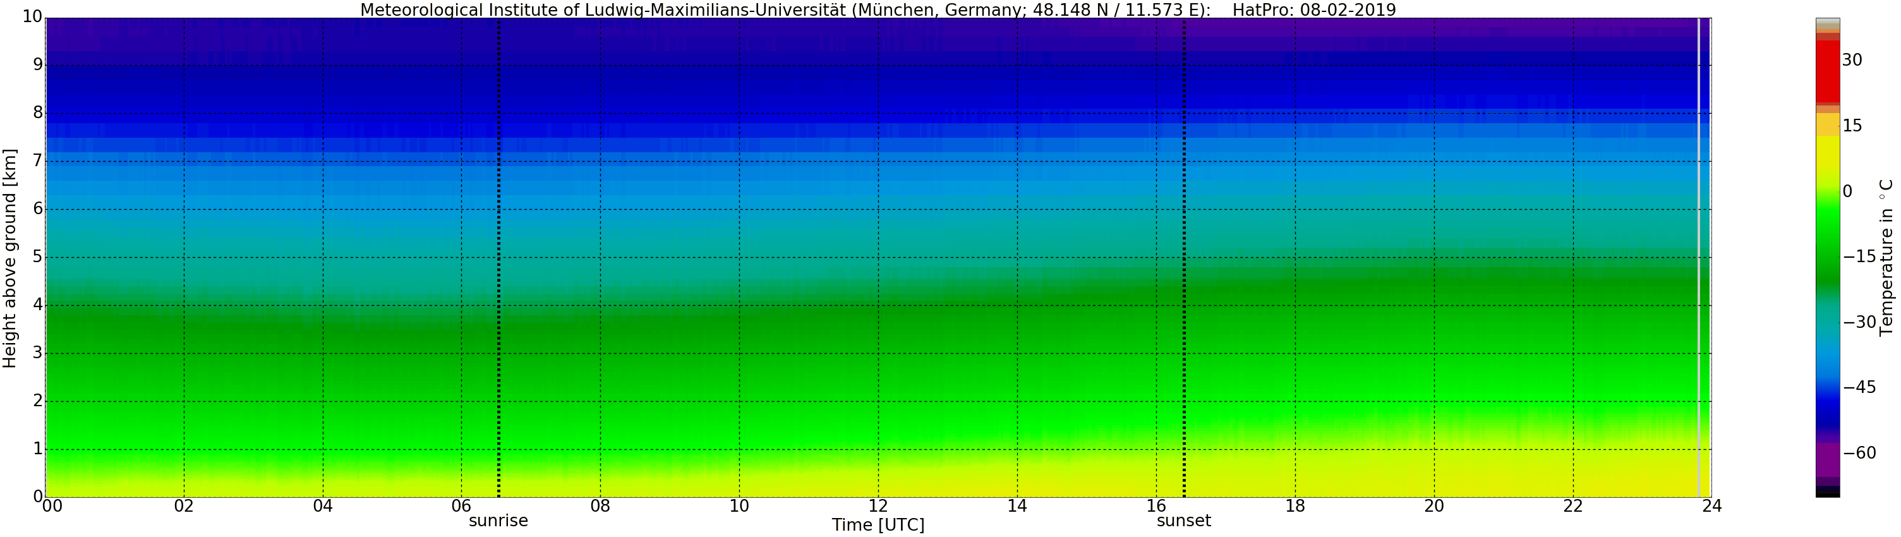Click the colorbar tick label '0'
1901x537 pixels.
(1848, 192)
